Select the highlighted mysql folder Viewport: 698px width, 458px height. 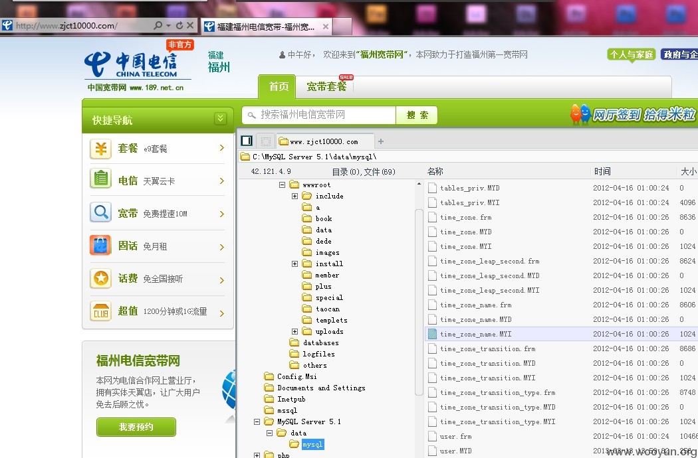(x=312, y=444)
